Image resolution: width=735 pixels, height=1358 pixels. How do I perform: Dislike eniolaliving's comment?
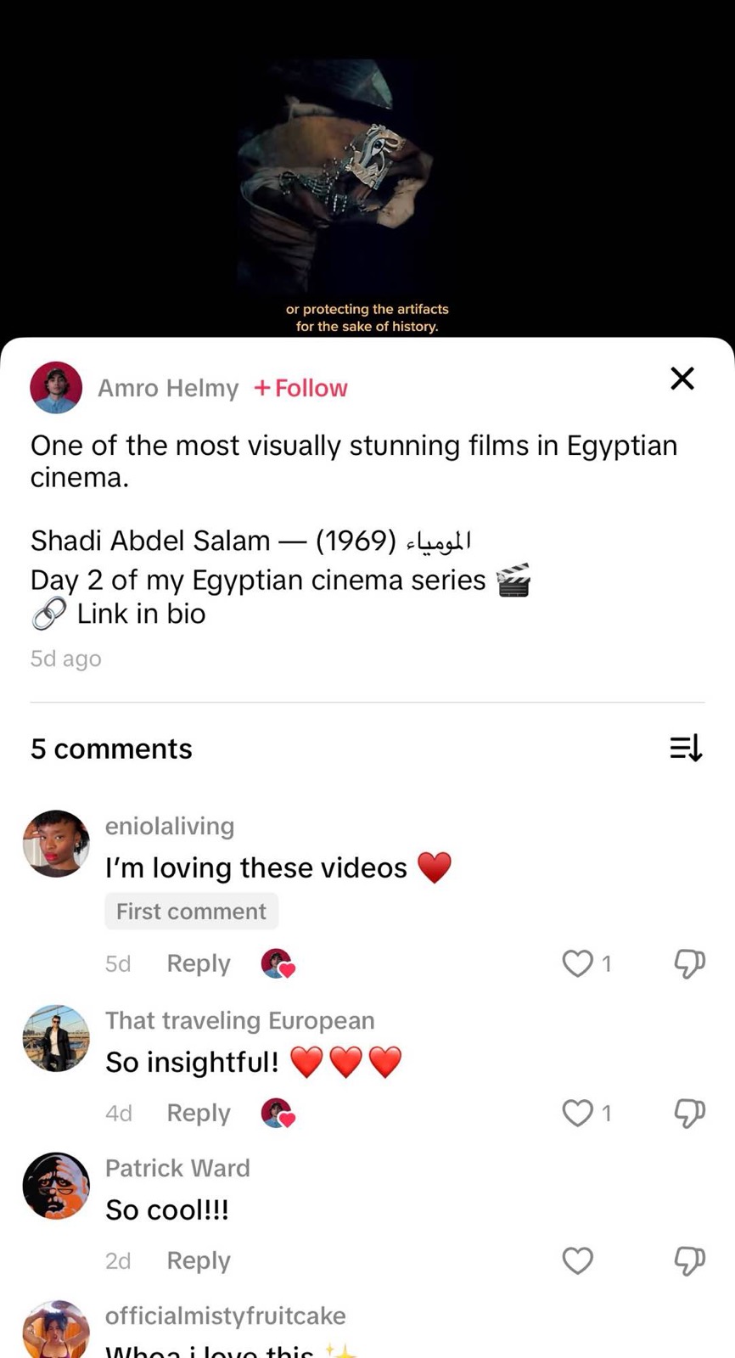tap(689, 963)
